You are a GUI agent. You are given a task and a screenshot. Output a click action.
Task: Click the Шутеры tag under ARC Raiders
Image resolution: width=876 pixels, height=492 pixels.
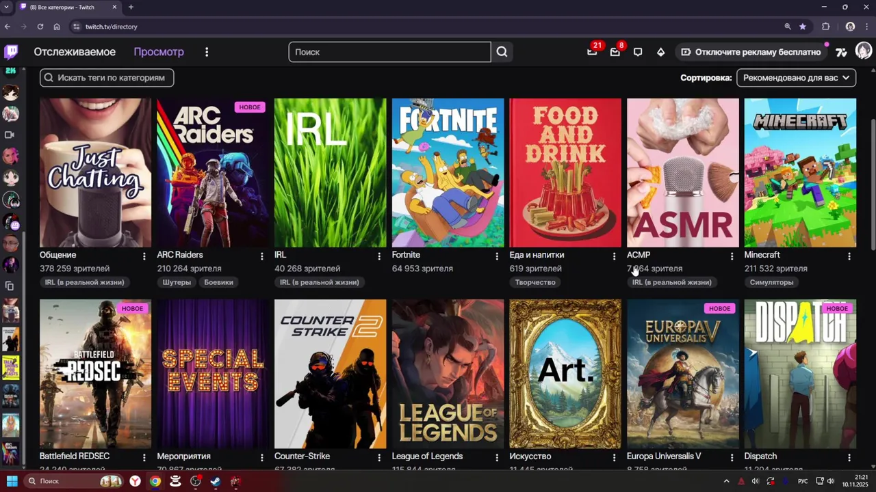177,282
